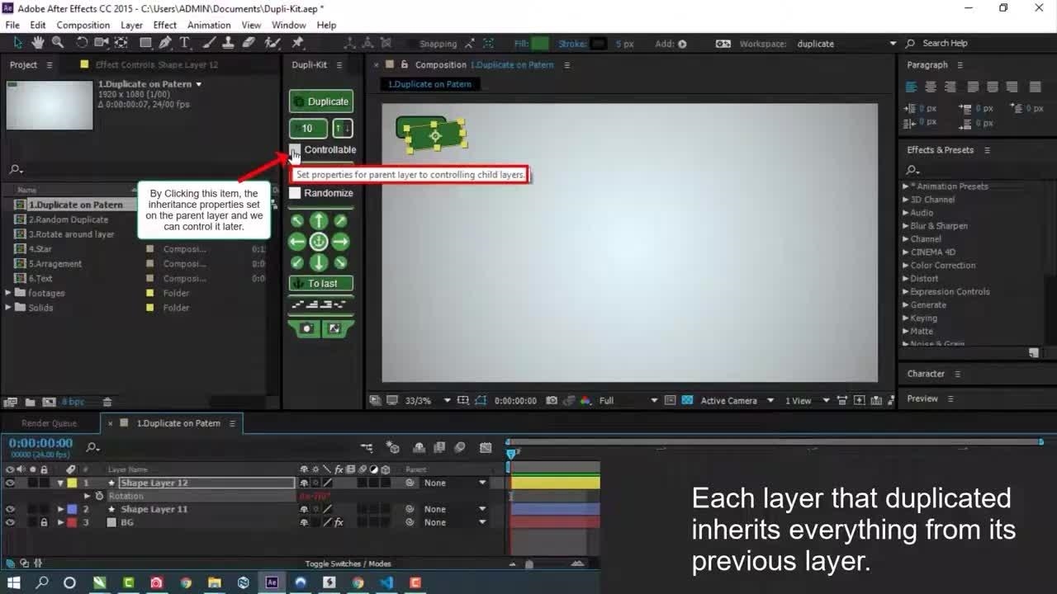This screenshot has width=1057, height=594.
Task: Click the Dupli-Kit up arrow direction button
Action: point(319,221)
